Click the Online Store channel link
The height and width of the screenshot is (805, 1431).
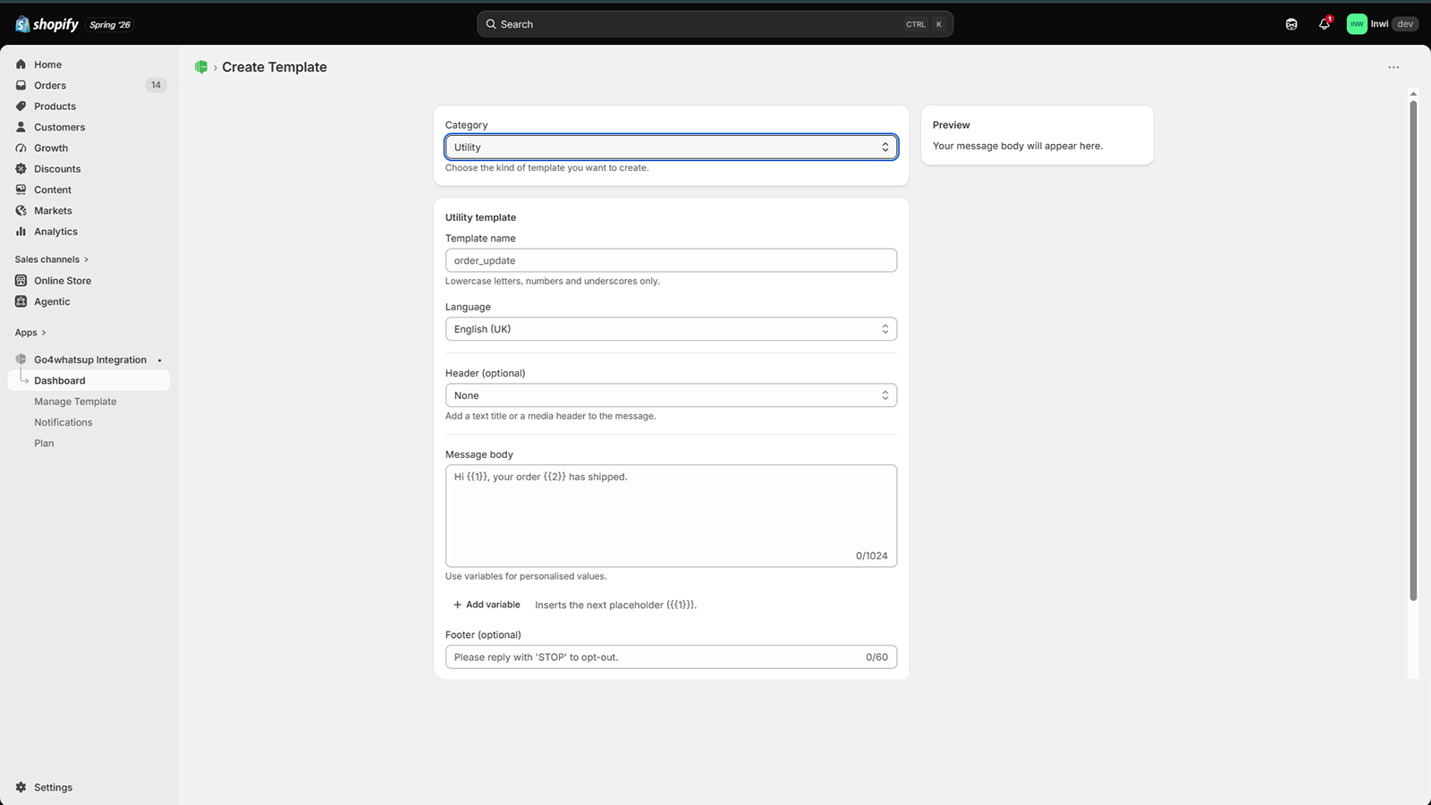coord(63,280)
